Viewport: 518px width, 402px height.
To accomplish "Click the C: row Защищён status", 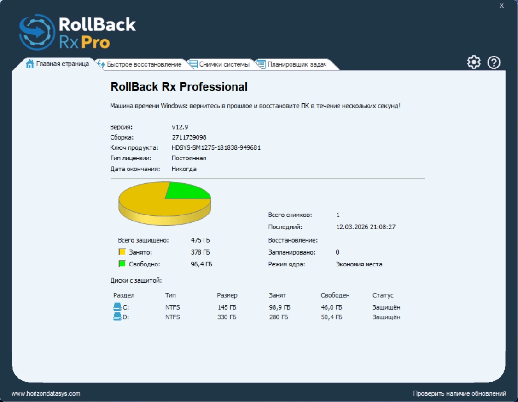I will click(x=386, y=307).
